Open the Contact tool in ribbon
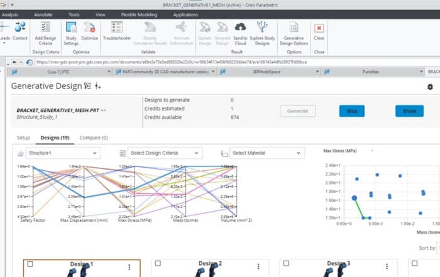Screen dimensions: 440x277 pyautogui.click(x=20, y=31)
